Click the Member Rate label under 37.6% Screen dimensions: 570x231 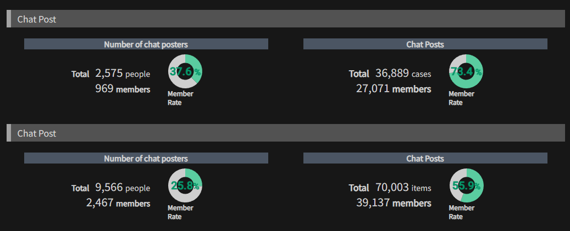[180, 98]
